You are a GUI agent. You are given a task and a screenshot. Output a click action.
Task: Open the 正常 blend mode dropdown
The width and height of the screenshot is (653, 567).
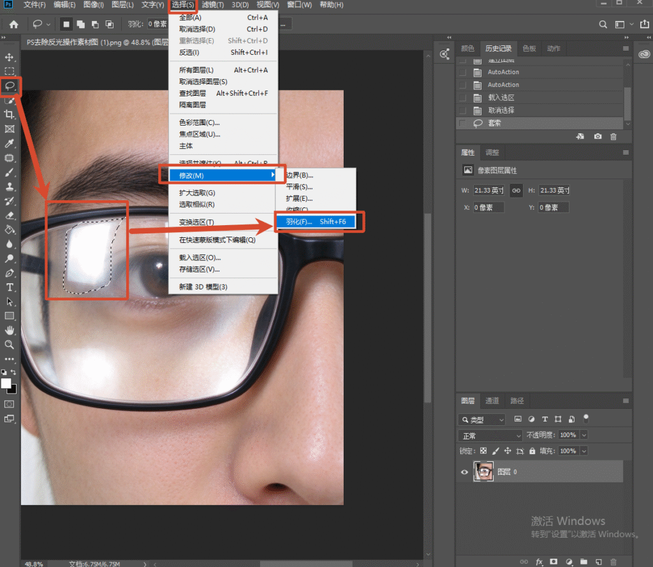pyautogui.click(x=490, y=436)
